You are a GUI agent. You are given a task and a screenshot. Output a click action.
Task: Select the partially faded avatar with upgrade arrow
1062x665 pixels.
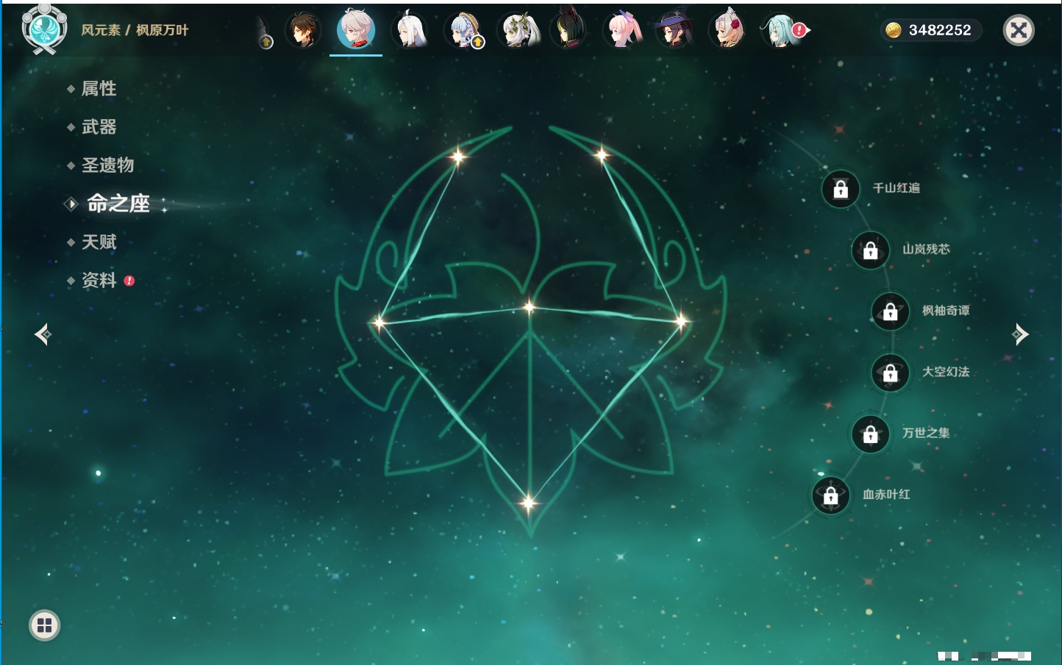[263, 33]
